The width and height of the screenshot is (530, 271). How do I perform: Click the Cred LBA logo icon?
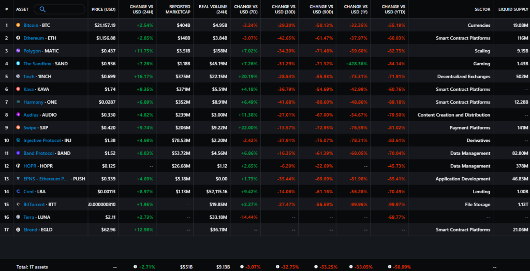pos(18,192)
